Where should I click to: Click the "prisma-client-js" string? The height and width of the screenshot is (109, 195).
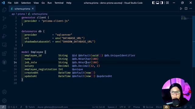55,21
